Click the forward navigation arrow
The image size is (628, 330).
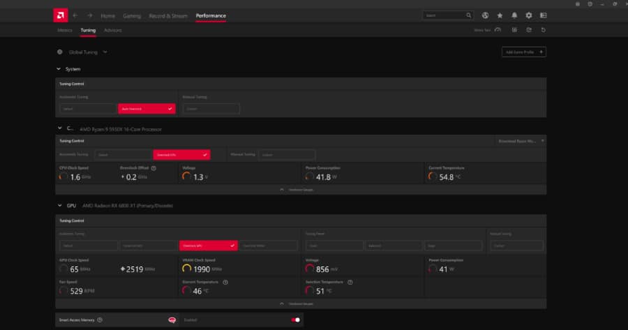(x=89, y=15)
